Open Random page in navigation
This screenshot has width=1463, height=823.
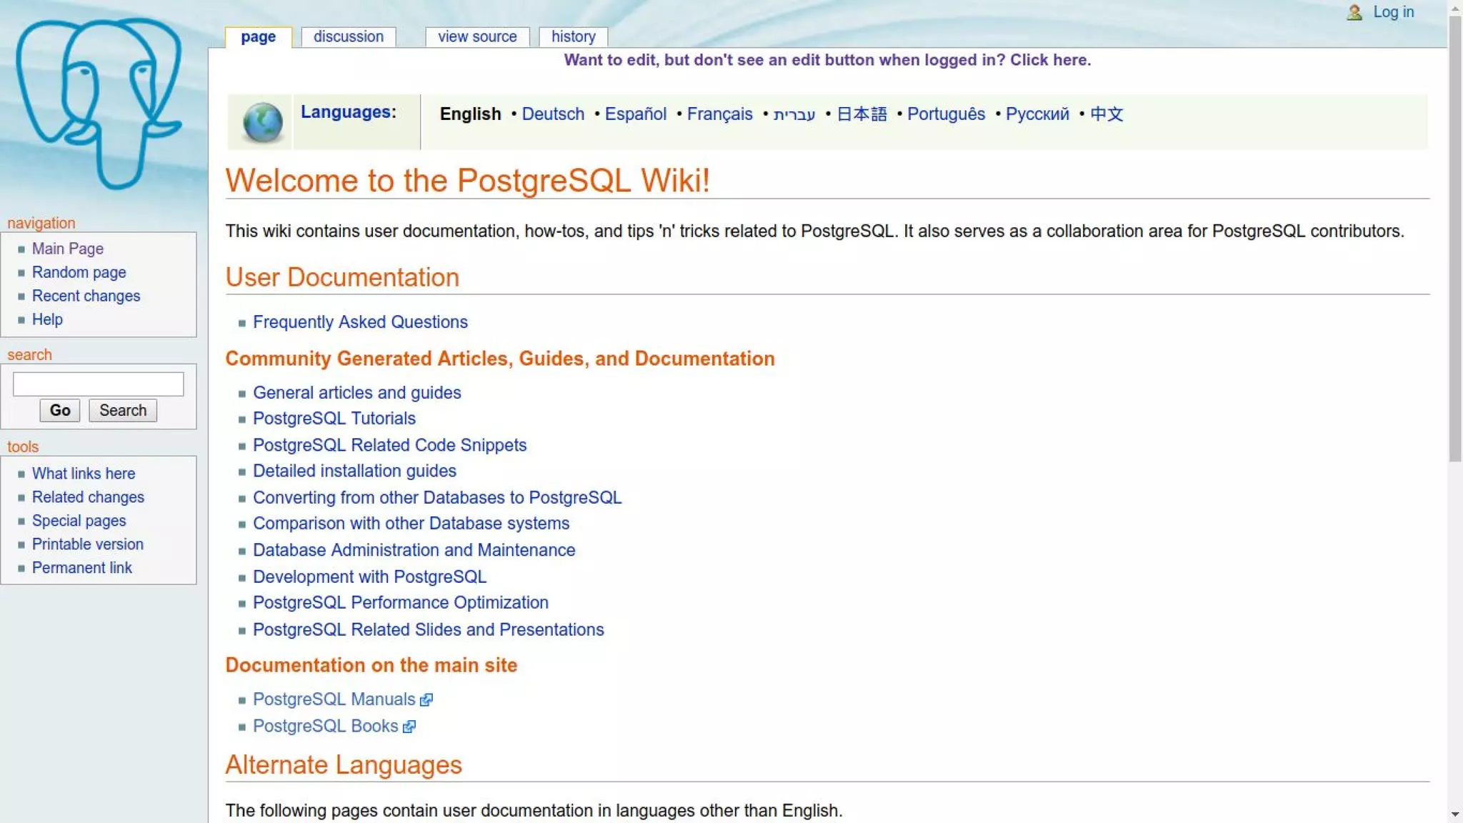(x=79, y=272)
